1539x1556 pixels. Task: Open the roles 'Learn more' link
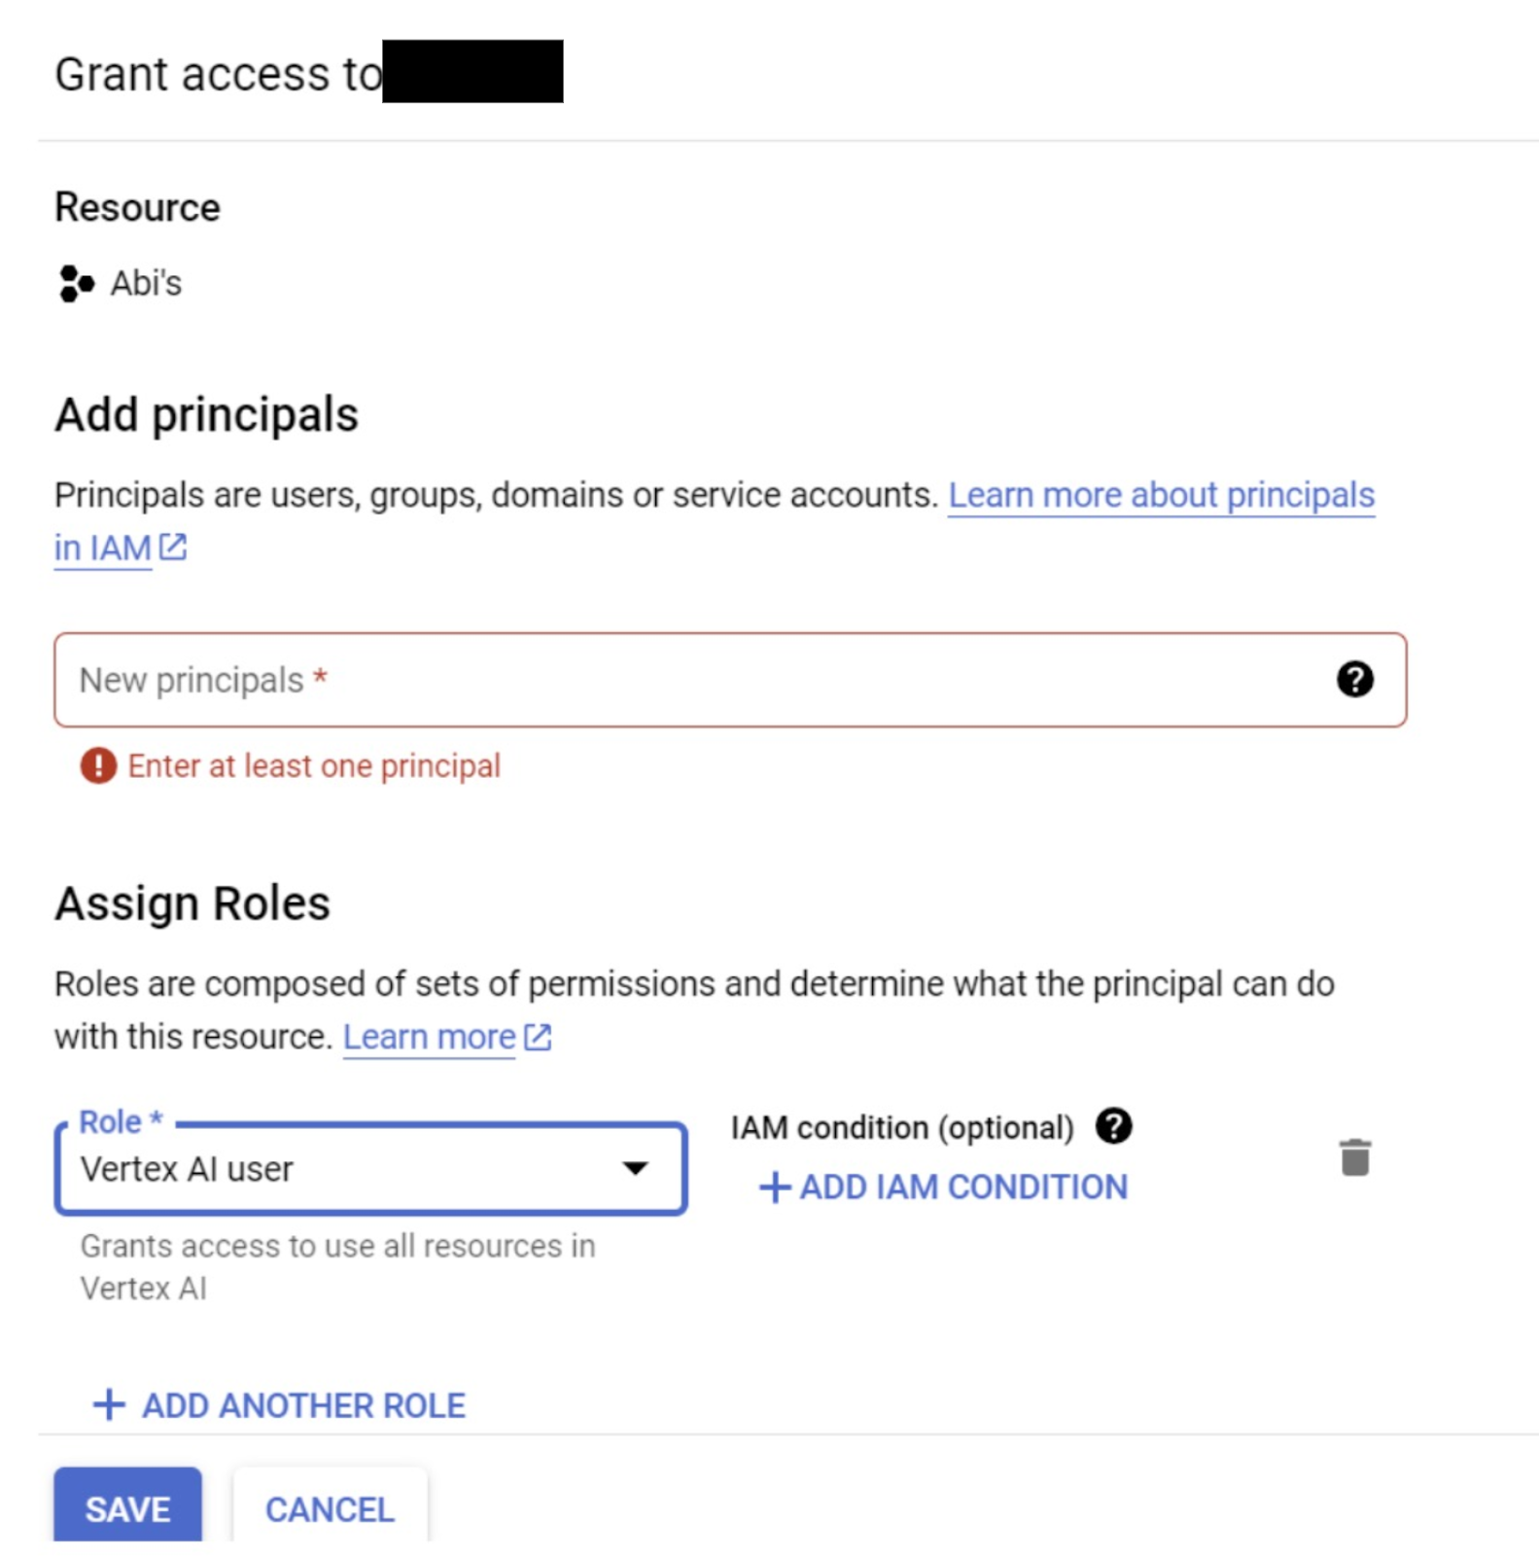(429, 1037)
